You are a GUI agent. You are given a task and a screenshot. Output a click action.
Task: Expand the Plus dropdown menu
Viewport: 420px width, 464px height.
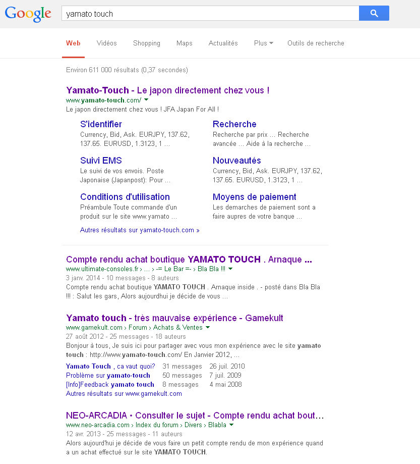coord(263,43)
